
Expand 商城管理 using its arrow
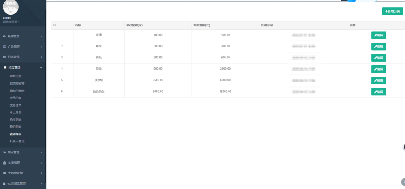click(x=41, y=152)
